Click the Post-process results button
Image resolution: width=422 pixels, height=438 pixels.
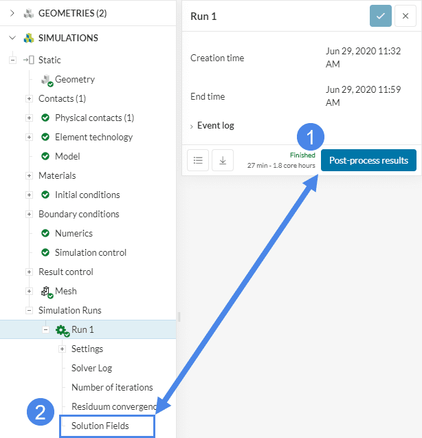368,160
